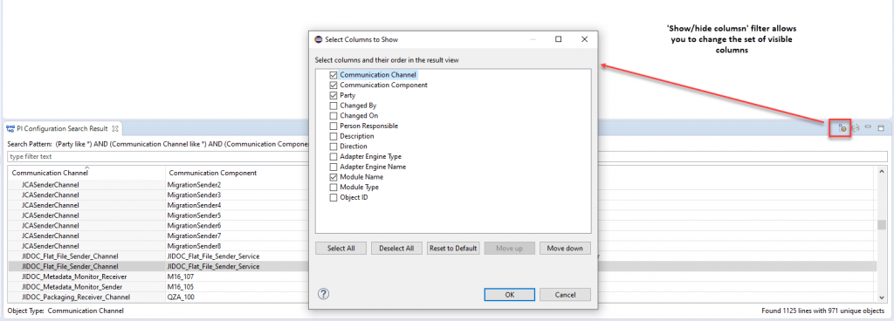This screenshot has height=321, width=894.
Task: Click the Found 1125 lines status text
Action: pos(822,311)
